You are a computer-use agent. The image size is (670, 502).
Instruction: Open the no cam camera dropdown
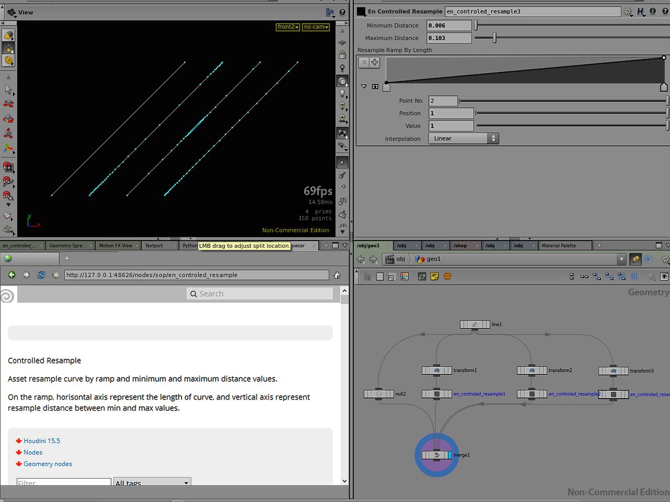click(316, 27)
